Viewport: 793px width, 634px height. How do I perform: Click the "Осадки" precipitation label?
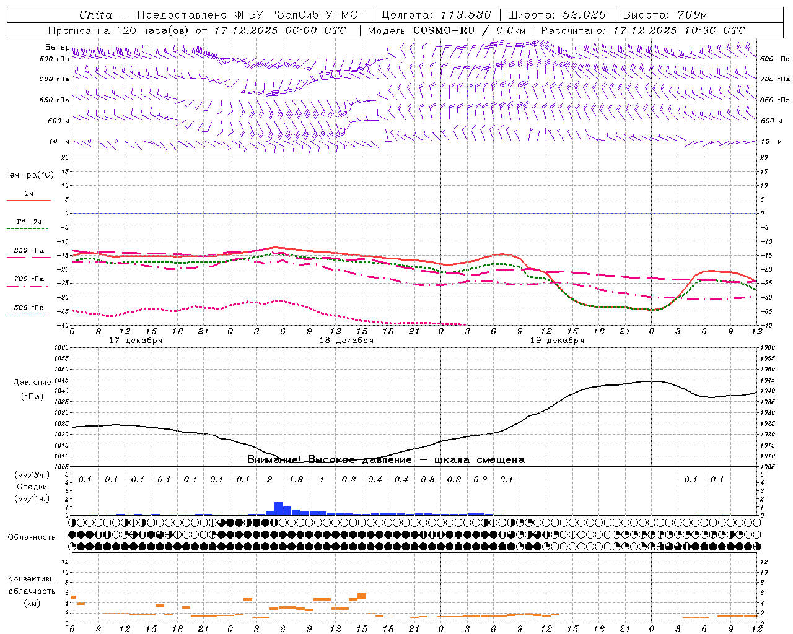point(32,487)
